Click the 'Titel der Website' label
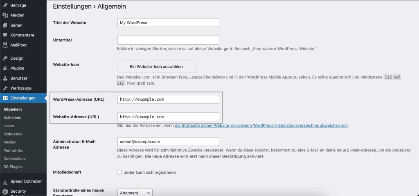 70,23
